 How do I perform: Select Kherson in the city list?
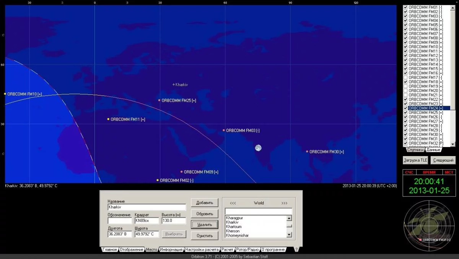(x=256, y=231)
